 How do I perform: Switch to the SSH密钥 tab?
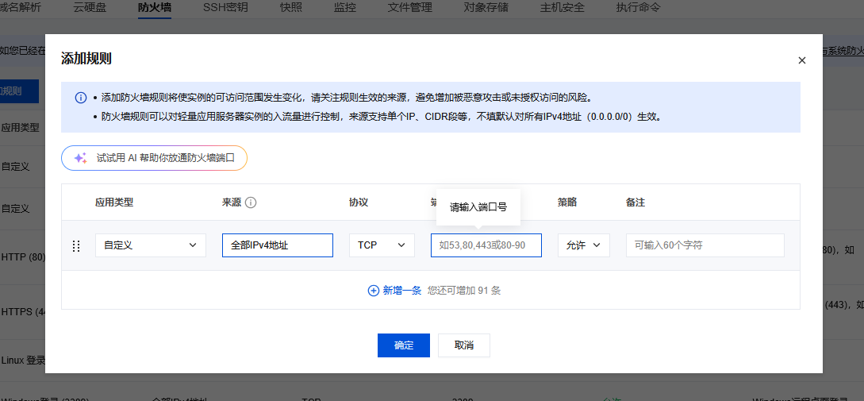click(225, 8)
